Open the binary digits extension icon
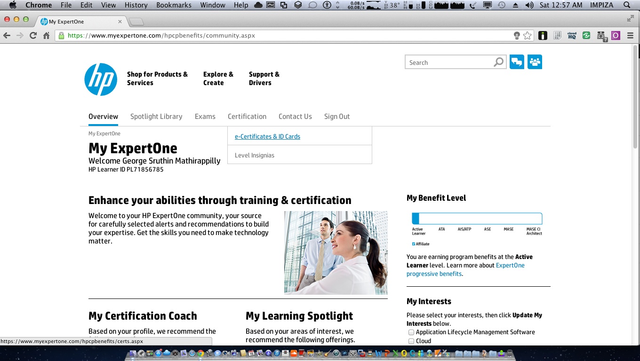The width and height of the screenshot is (640, 361). (558, 35)
